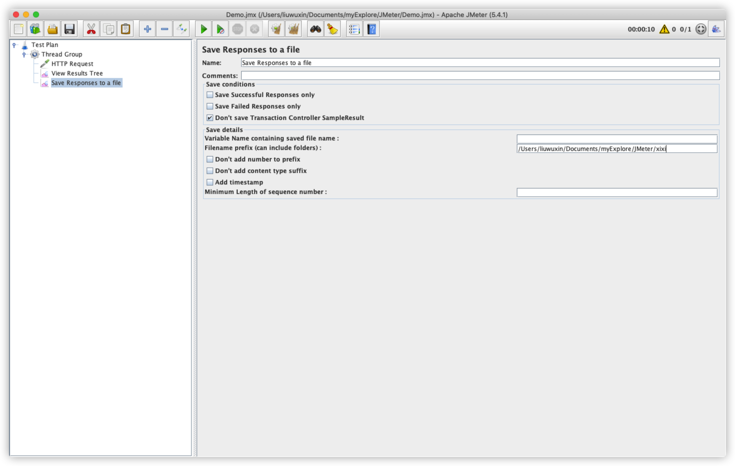The width and height of the screenshot is (735, 466).
Task: Click Start no pauses toolbar icon
Action: click(x=220, y=29)
